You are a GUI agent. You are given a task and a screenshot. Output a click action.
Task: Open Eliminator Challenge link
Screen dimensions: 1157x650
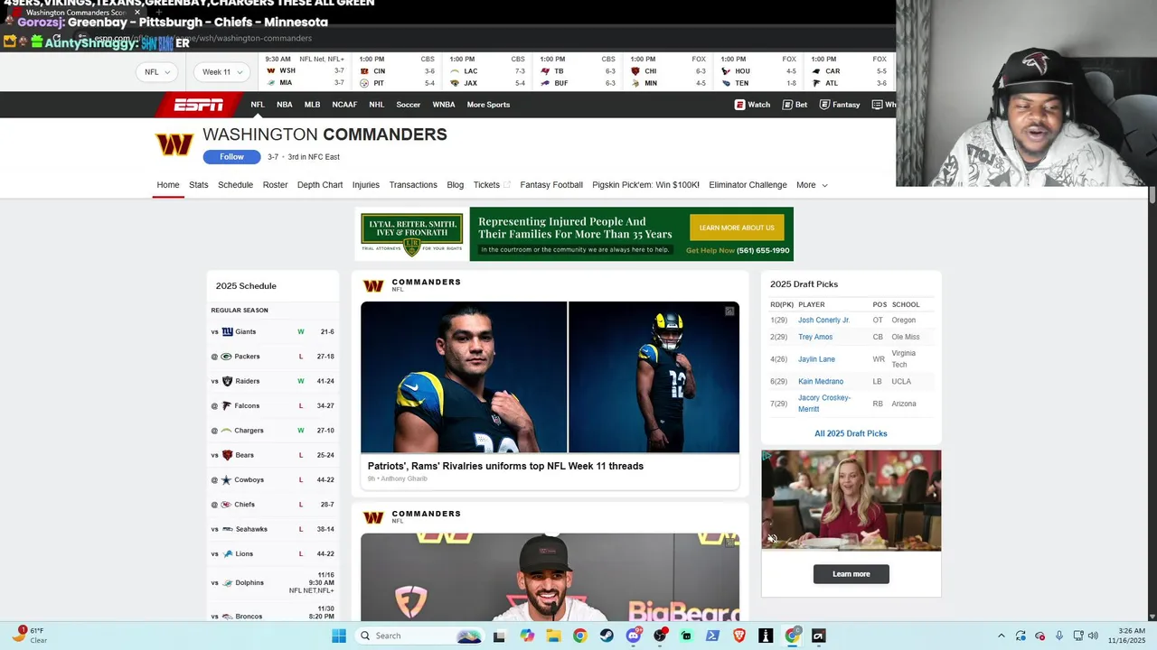[748, 185]
